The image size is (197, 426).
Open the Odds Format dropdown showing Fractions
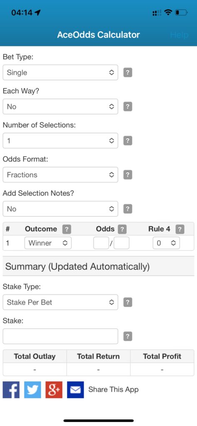coord(60,175)
